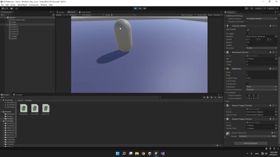Toggle Capsule Collider enabled checkbox
The height and width of the screenshot is (157, 280).
coord(231,26)
